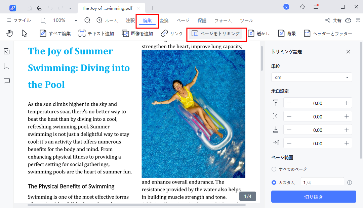
Task: Click the zoom out magnifier icon
Action: 87,20
